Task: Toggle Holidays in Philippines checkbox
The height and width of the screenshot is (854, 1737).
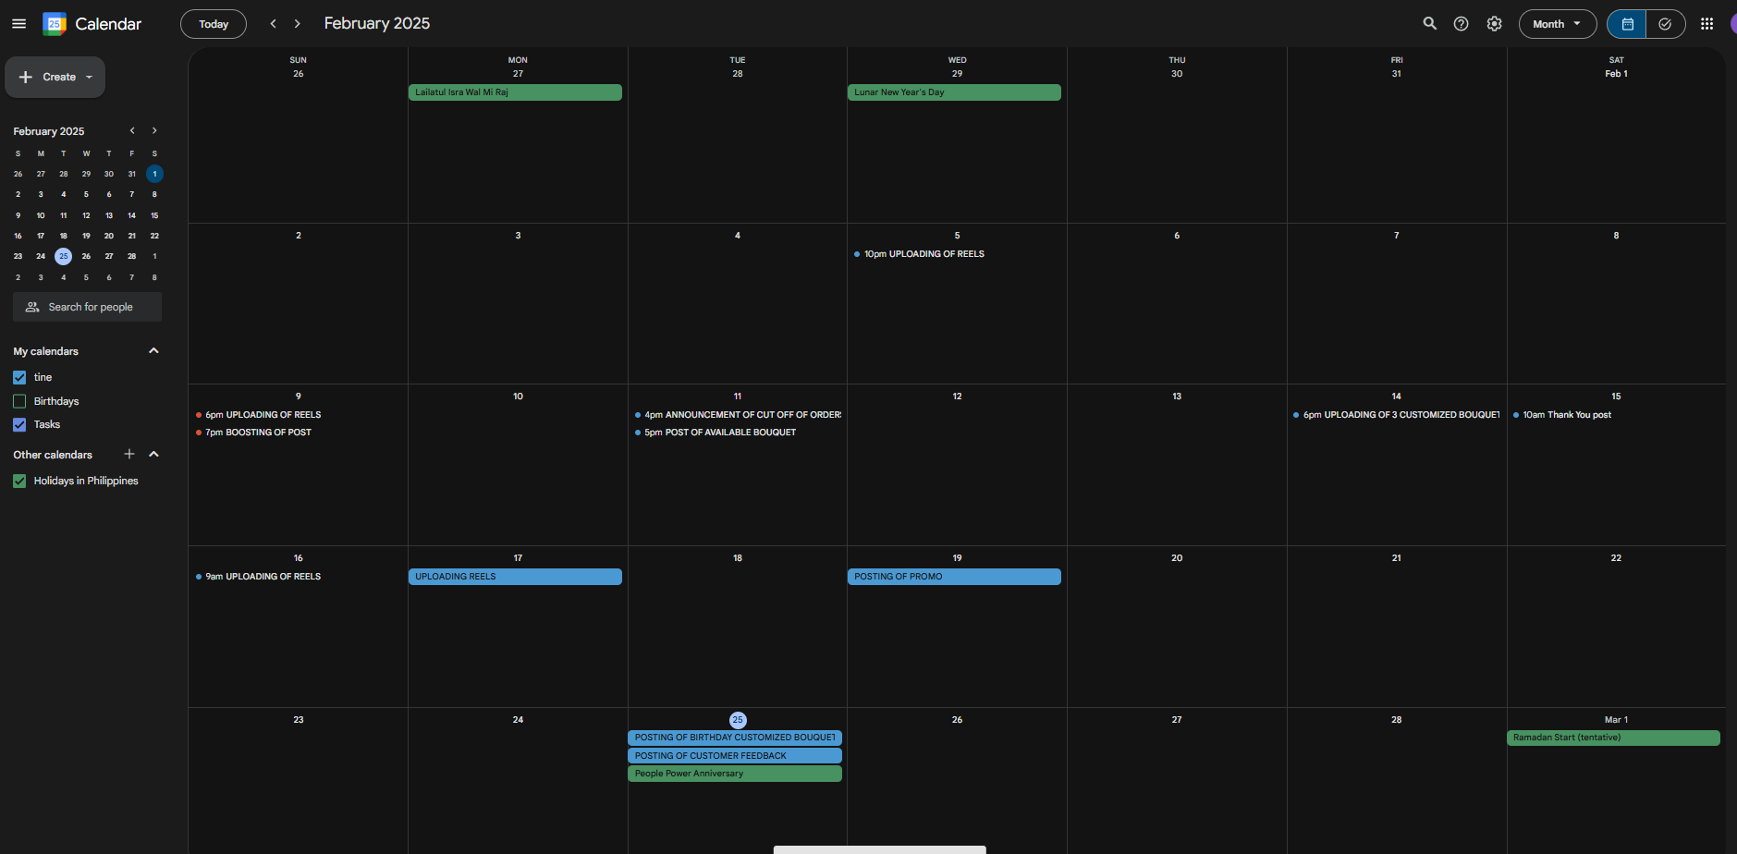Action: (19, 481)
